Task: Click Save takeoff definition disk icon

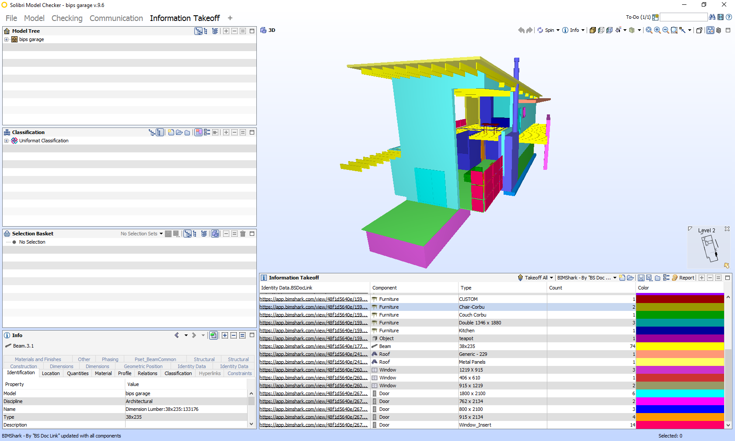Action: [641, 278]
